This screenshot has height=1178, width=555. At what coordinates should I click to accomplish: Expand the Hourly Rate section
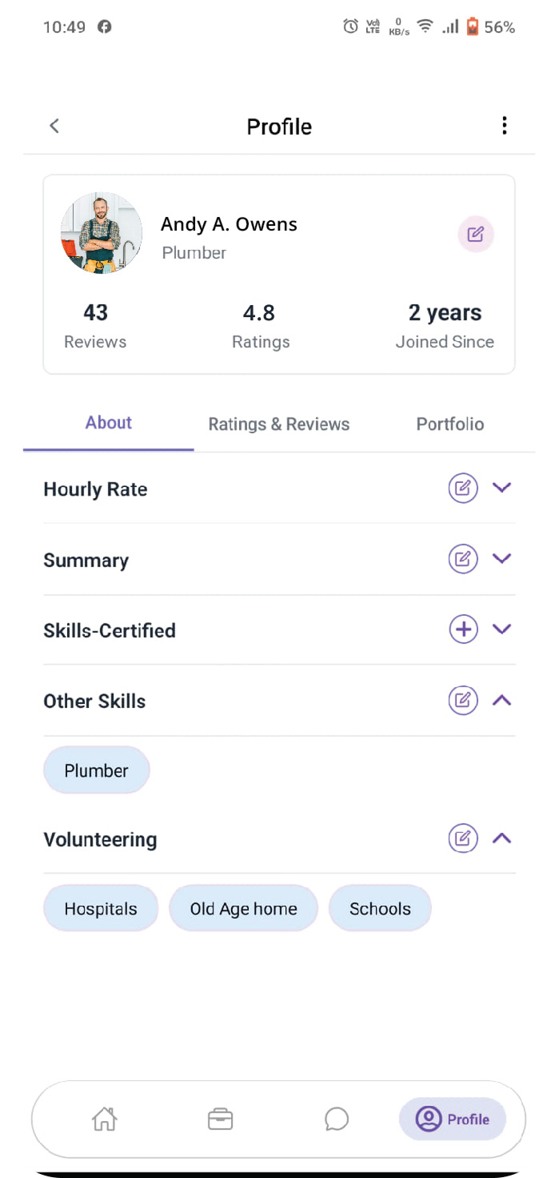(501, 488)
